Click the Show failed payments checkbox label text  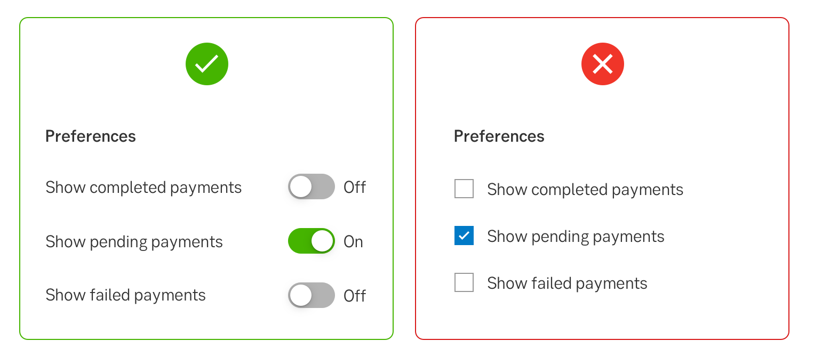[567, 283]
